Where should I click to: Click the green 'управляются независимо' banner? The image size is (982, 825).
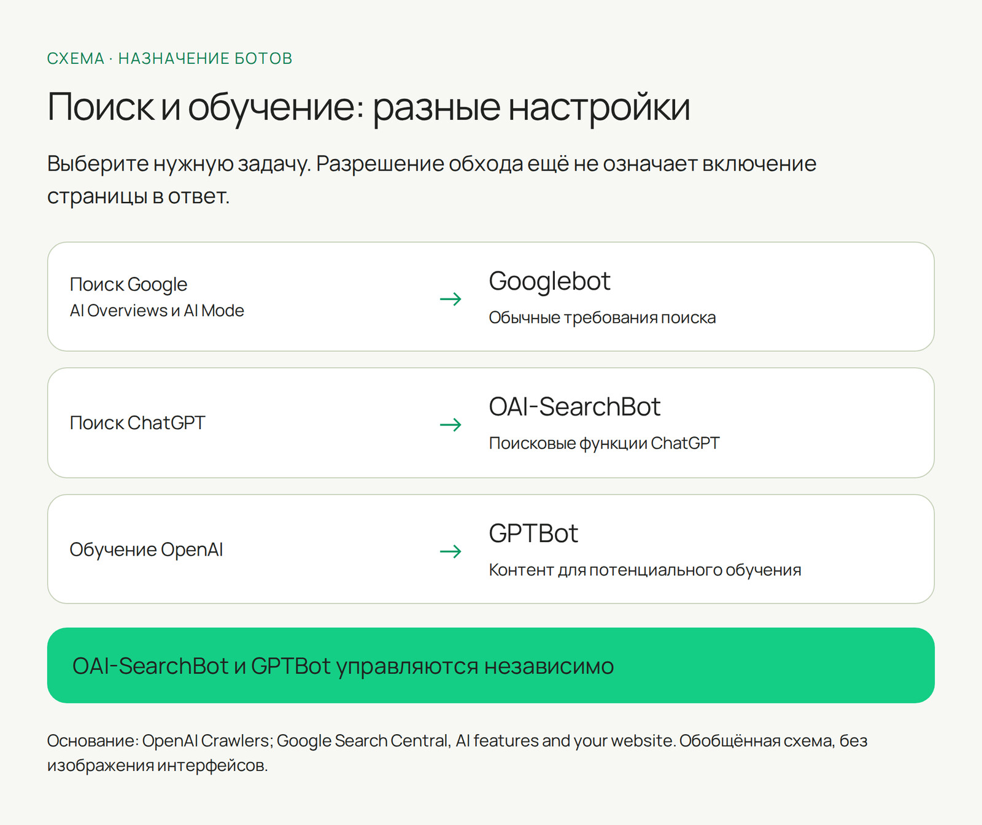point(491,665)
